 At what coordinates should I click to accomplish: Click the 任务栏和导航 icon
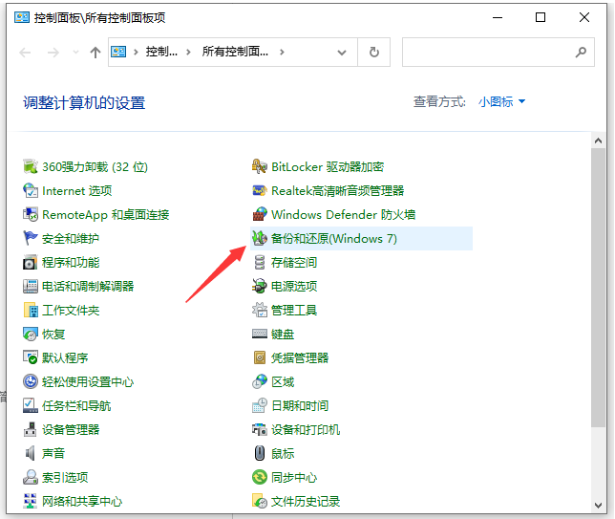[31, 405]
